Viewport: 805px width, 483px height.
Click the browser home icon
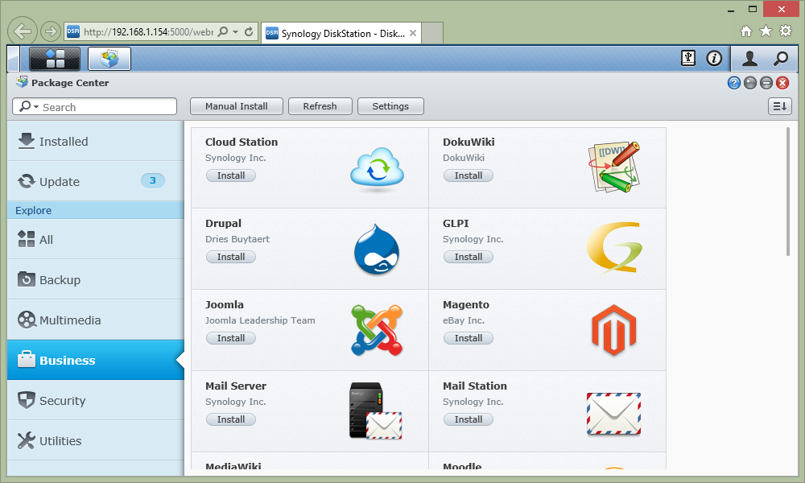746,31
